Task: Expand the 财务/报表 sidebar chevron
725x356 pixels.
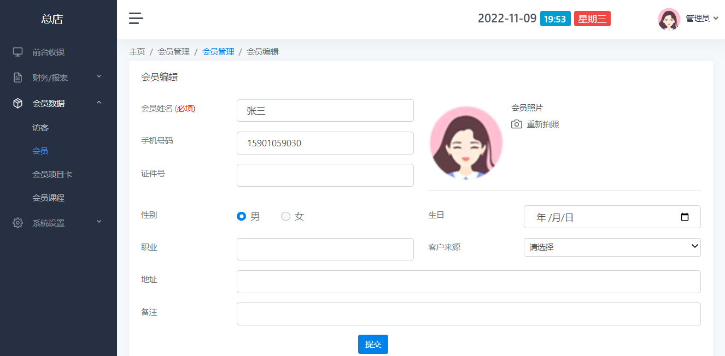Action: pos(99,76)
